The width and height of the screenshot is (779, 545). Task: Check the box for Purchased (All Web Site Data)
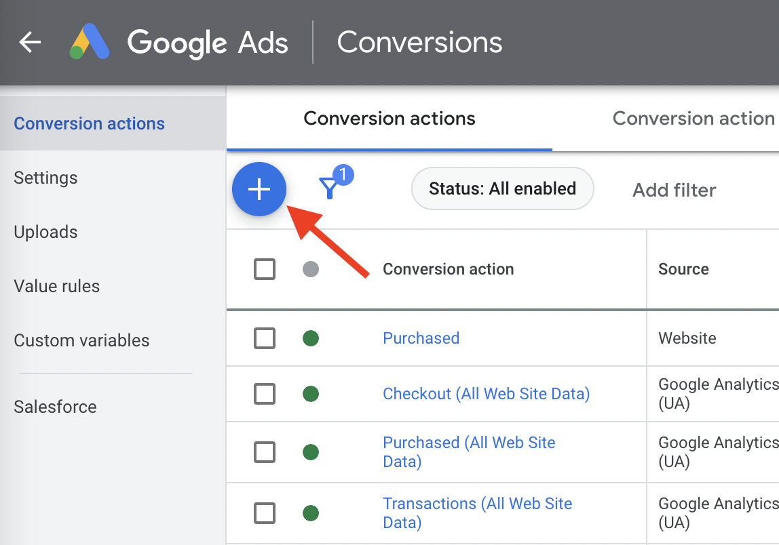(x=265, y=452)
